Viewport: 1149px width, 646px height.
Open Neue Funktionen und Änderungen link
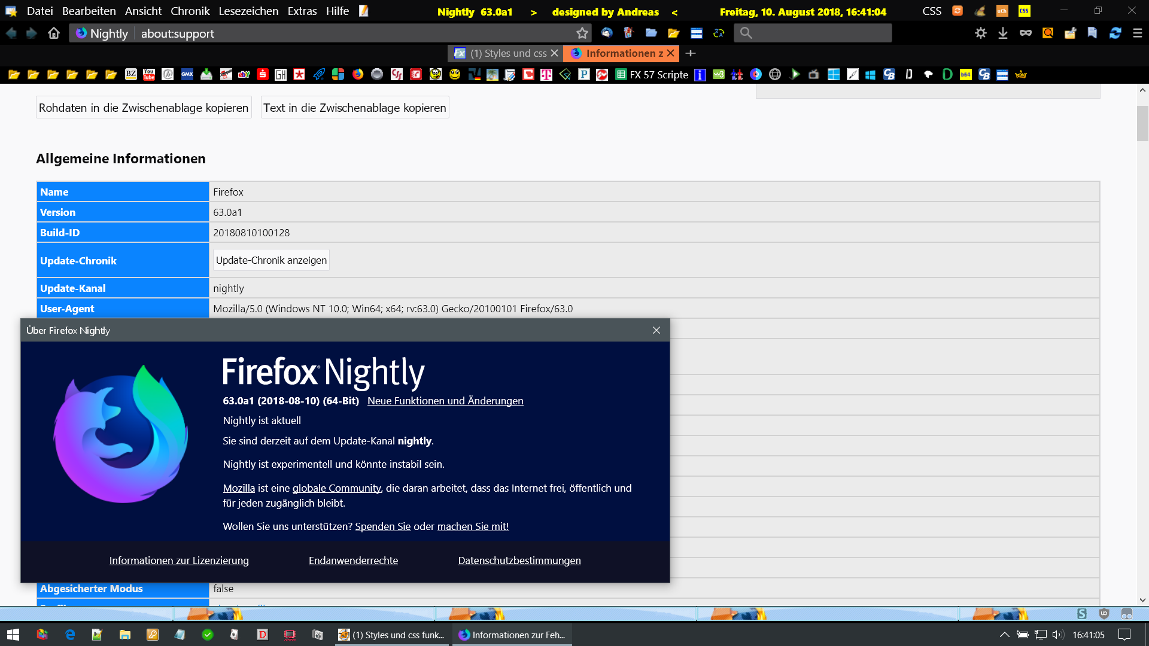point(445,401)
